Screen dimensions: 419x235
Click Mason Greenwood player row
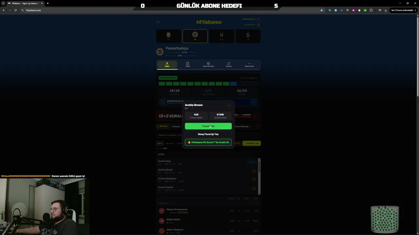click(x=208, y=211)
